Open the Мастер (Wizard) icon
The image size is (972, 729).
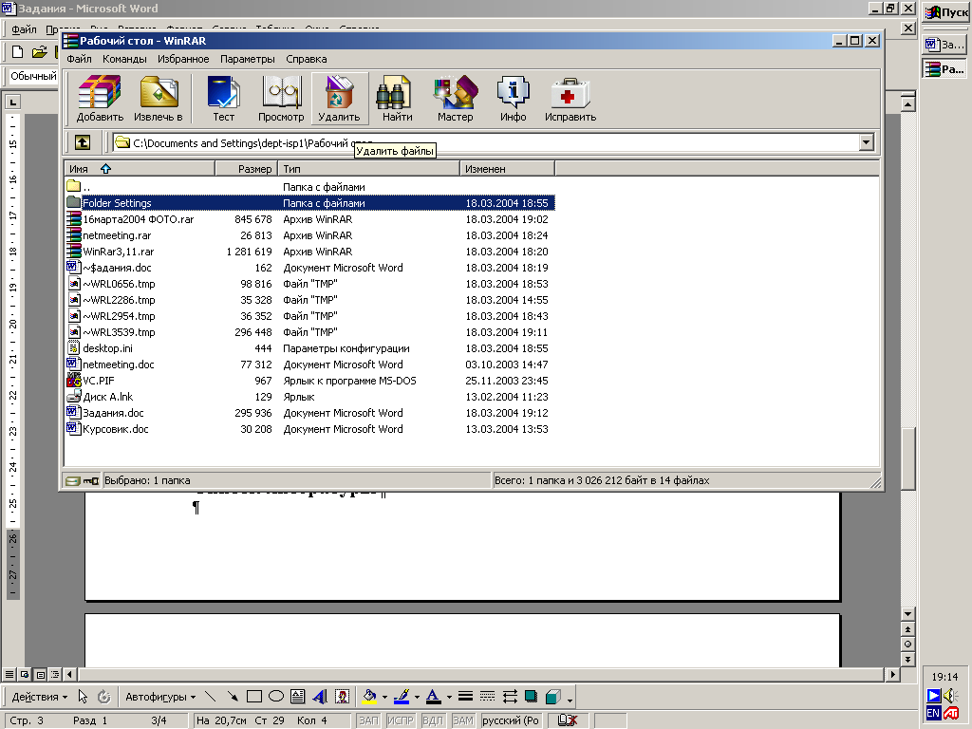(x=455, y=98)
